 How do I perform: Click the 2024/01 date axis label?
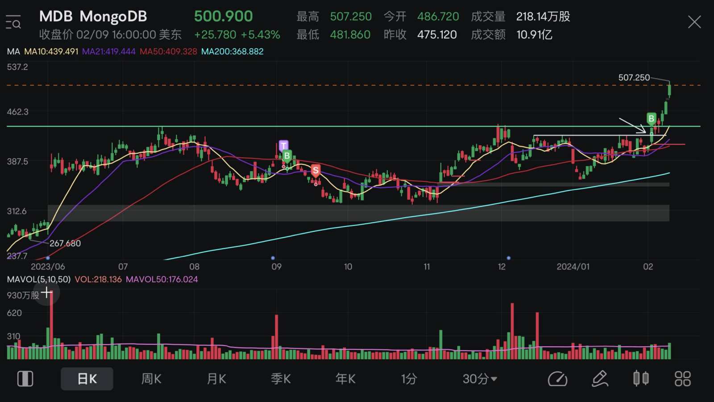coord(573,267)
